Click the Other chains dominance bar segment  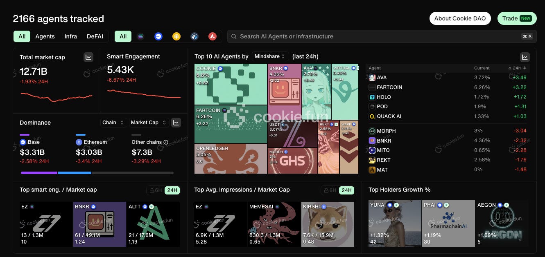[x=133, y=173]
